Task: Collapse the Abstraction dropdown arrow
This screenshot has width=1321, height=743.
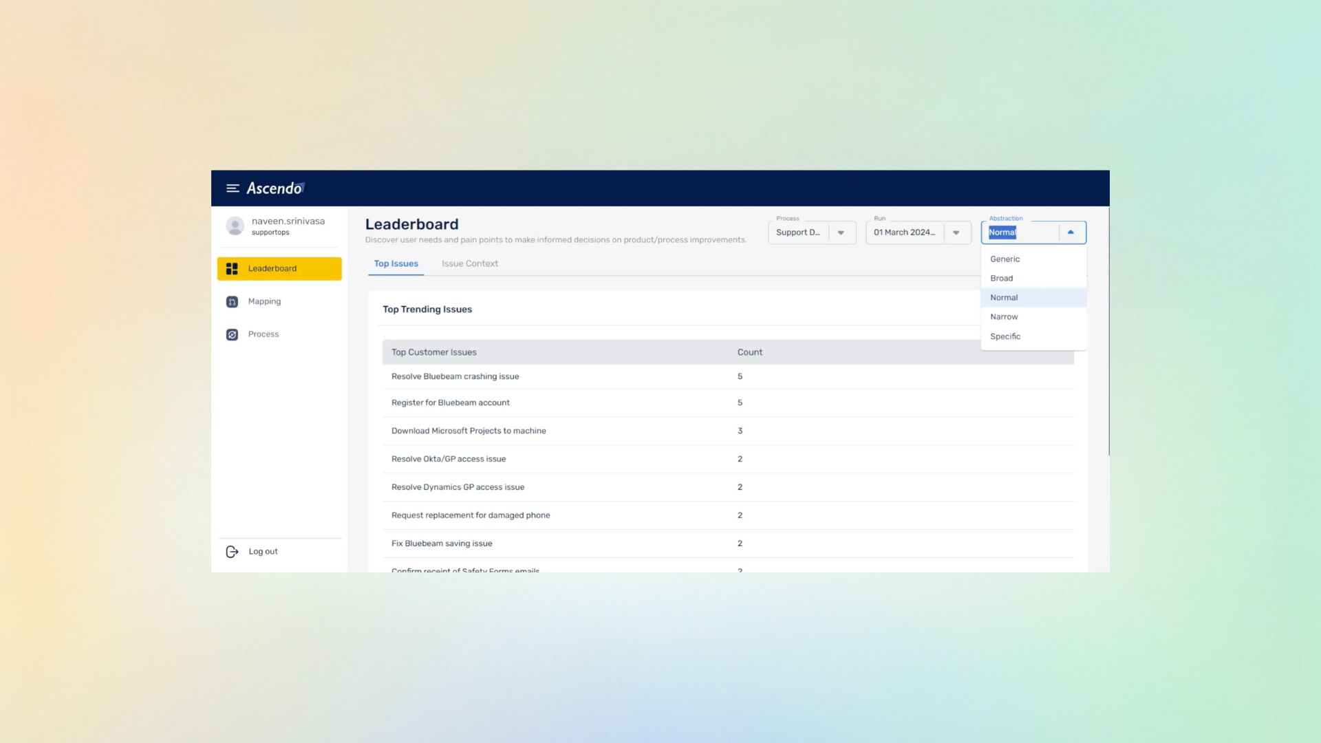Action: [x=1071, y=233]
